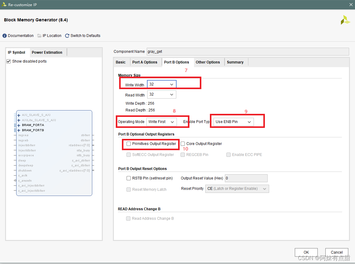Switch to the Other Options tab
The image size is (355, 264).
208,62
